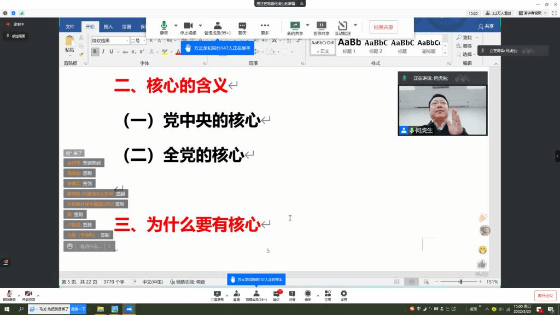The height and width of the screenshot is (315, 560).
Task: Toggle 开启视频 camera in bottom bar
Action: 28,294
